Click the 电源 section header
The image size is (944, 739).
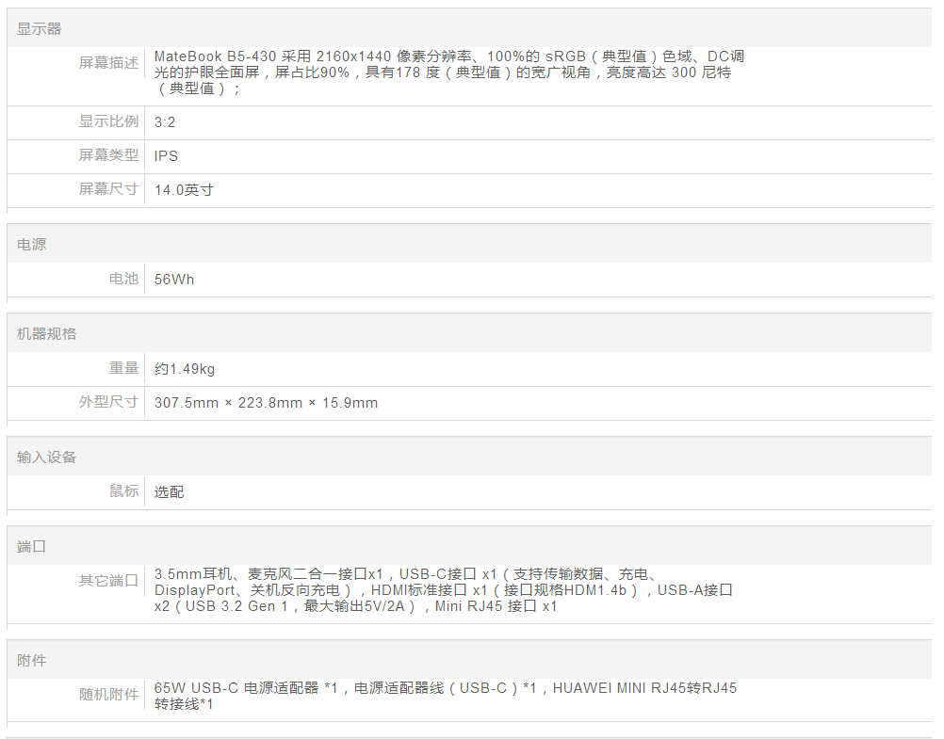pos(32,245)
